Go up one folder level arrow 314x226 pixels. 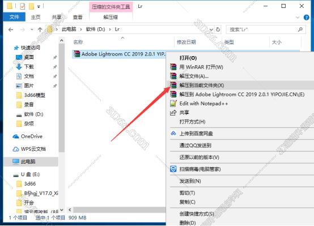click(x=40, y=29)
